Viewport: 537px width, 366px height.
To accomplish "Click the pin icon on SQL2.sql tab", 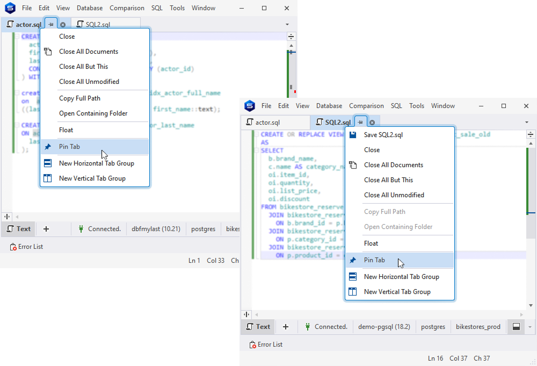I will pos(360,122).
